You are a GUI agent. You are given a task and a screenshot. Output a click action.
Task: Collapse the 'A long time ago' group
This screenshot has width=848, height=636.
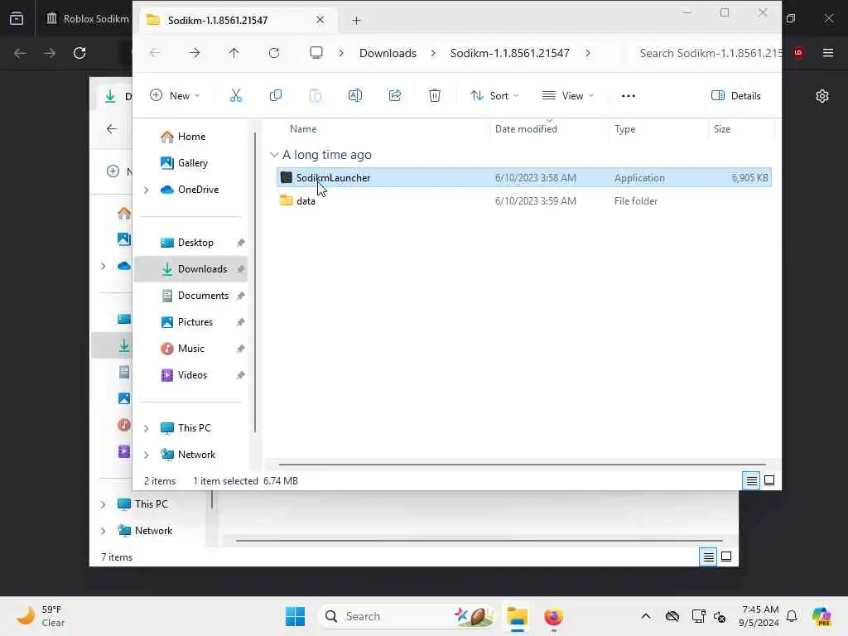[274, 155]
